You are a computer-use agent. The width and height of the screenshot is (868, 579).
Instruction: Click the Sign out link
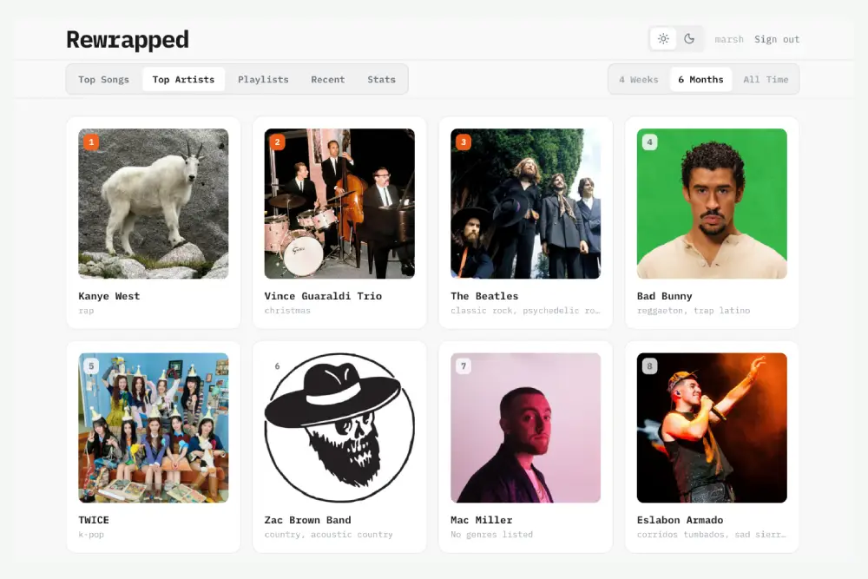[777, 39]
